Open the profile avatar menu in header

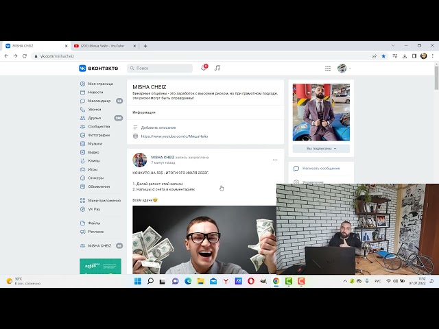click(x=343, y=68)
